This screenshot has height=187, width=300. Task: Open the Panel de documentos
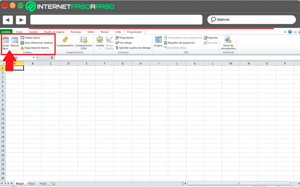(228, 43)
